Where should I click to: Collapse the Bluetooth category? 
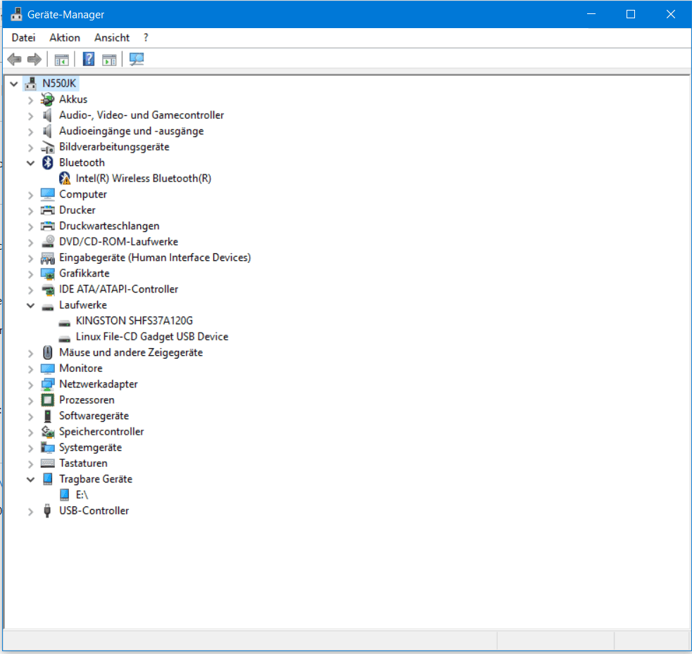30,162
